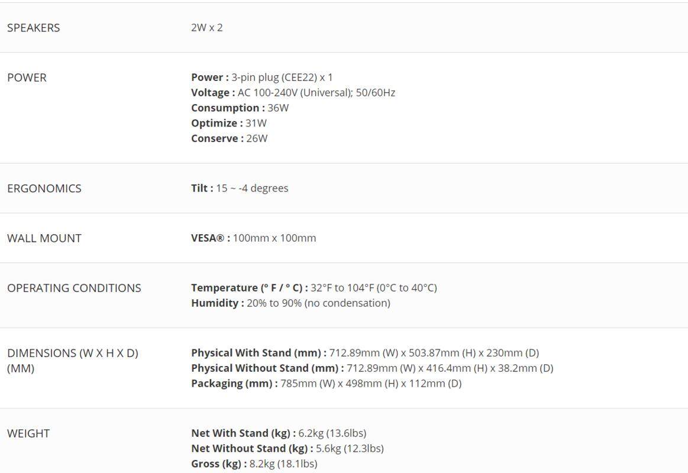
Task: Click the Humidity 20% to 90% line
Action: tap(290, 303)
